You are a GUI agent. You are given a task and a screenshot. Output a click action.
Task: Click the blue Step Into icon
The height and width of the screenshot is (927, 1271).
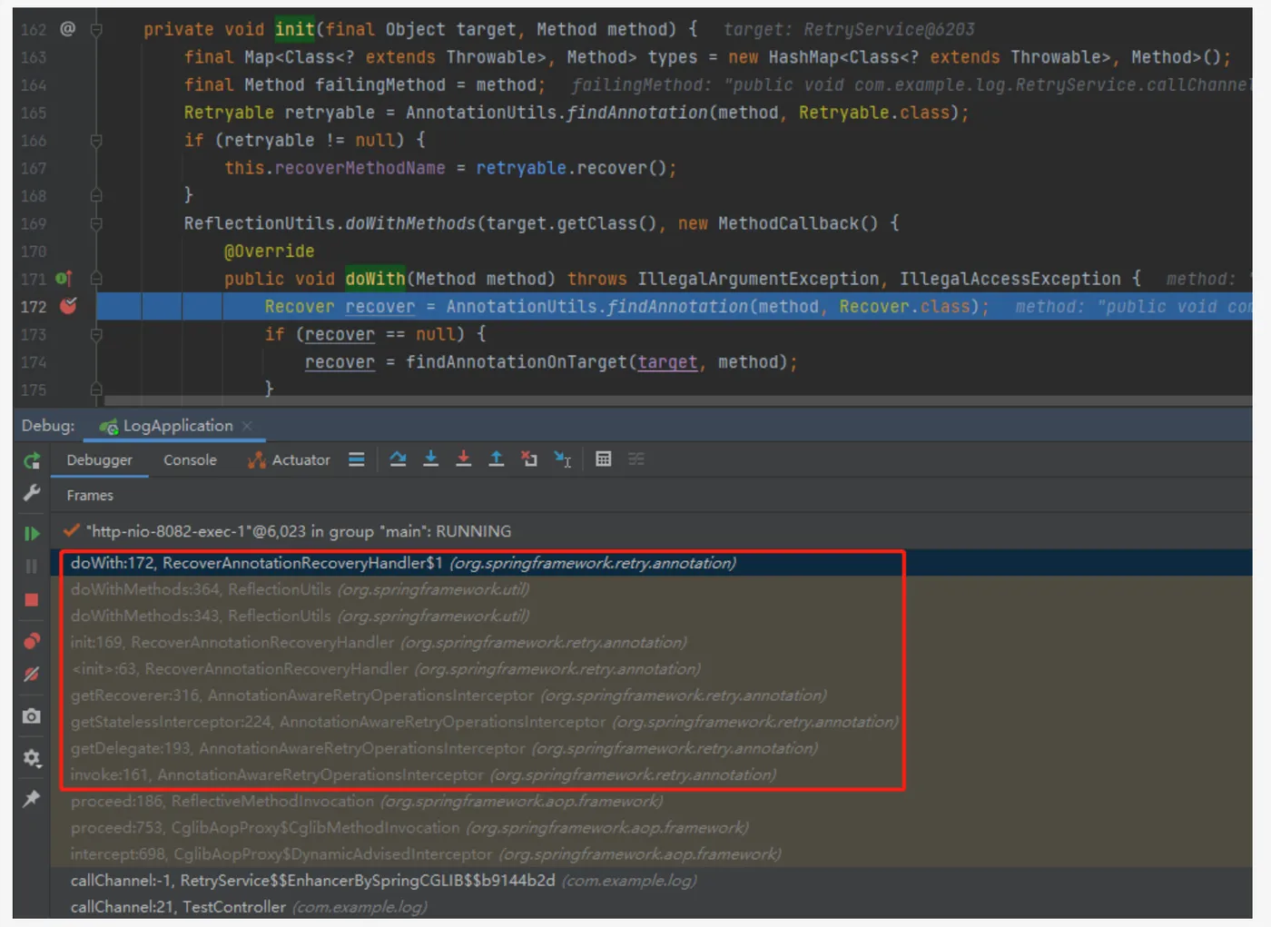coord(430,459)
